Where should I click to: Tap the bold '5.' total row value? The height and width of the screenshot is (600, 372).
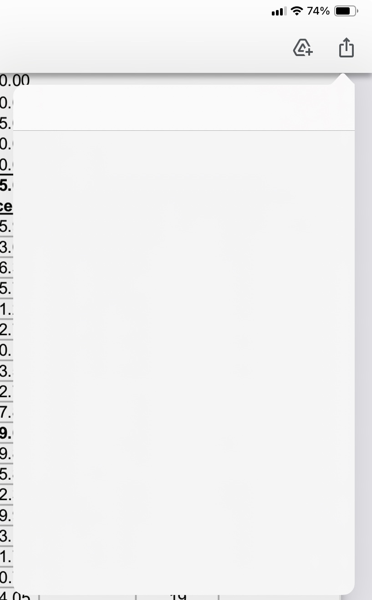[x=6, y=185]
